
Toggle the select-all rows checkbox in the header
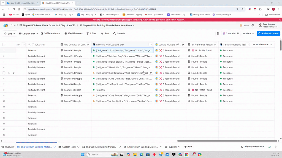[x=4, y=44]
